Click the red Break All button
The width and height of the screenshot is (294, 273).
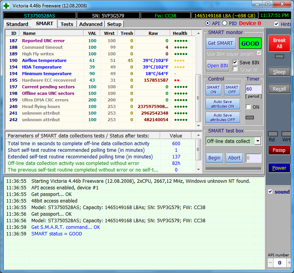point(279,43)
